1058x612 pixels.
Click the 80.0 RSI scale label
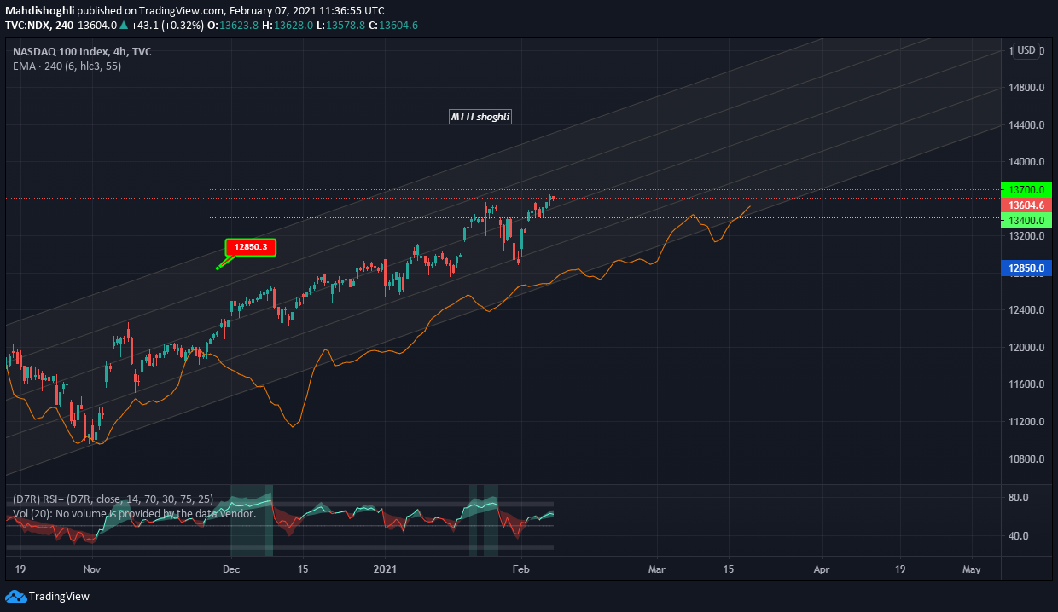tap(1020, 498)
